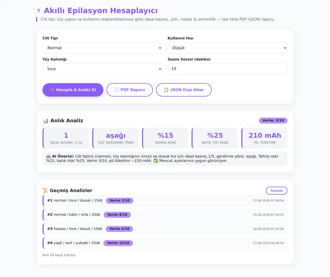330x277 pixels.
Task: Click JSON Dışa Aktar button
Action: coord(184,90)
